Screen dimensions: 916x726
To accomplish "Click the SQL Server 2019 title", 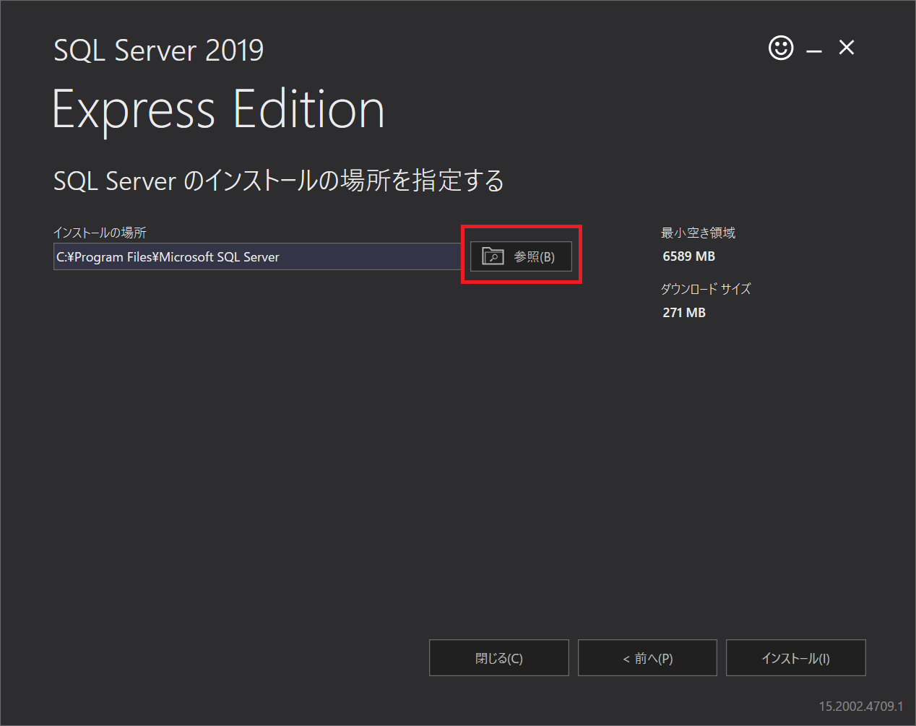I will (x=159, y=51).
